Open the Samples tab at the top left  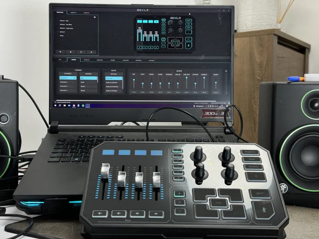(x=74, y=13)
